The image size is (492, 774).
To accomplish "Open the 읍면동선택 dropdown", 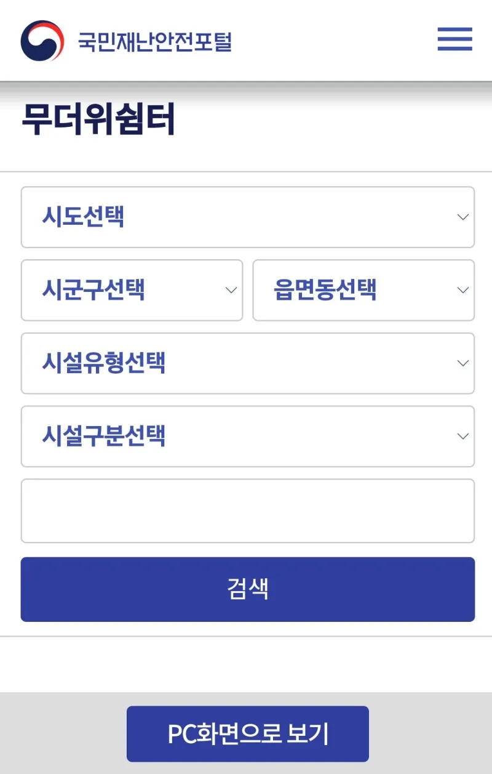I will point(363,290).
